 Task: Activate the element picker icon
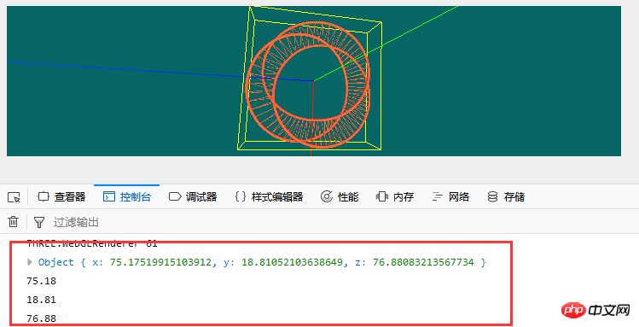pos(14,197)
